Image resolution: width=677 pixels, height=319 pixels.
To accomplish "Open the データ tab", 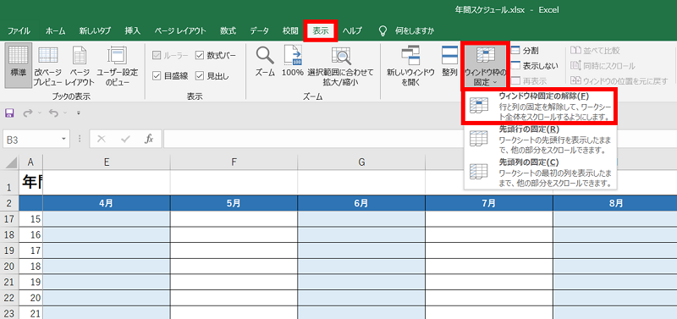I will pos(259,30).
